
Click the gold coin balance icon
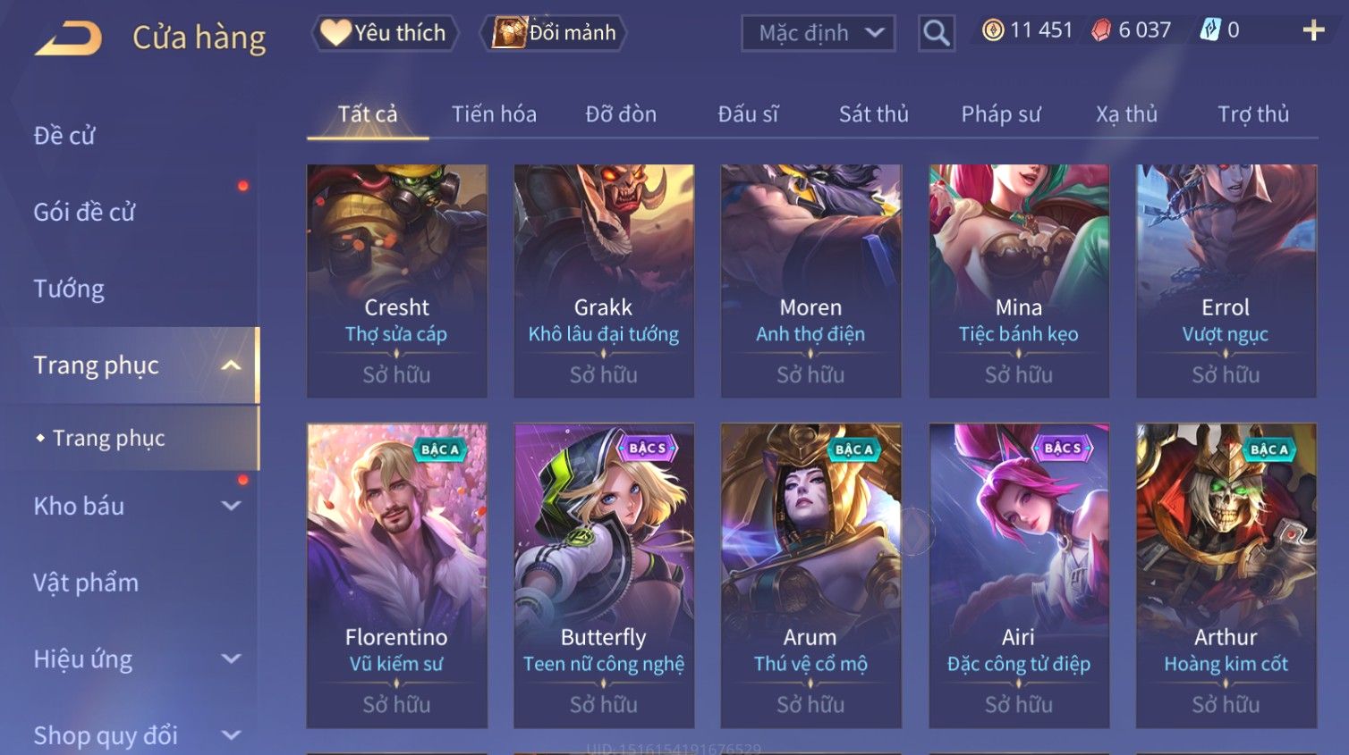pos(992,30)
